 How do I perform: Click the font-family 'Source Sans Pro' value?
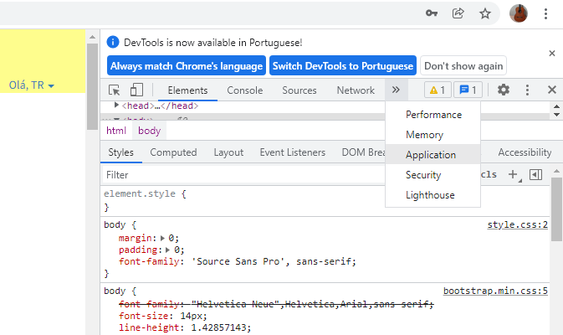coord(272,261)
